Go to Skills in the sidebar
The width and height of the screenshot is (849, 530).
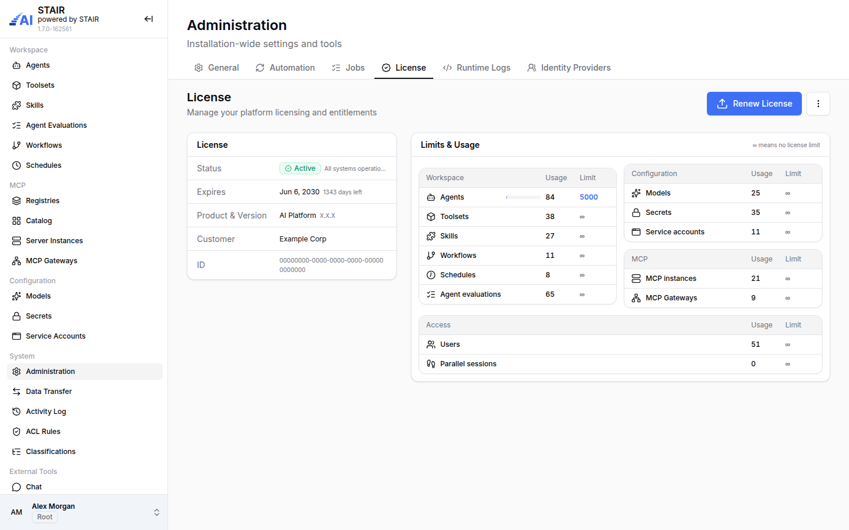(85, 105)
